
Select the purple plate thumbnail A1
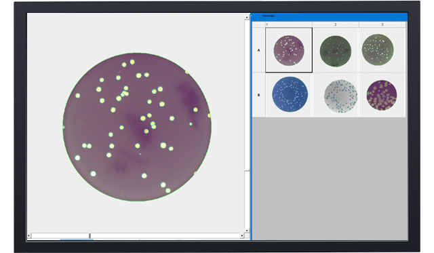(x=289, y=50)
